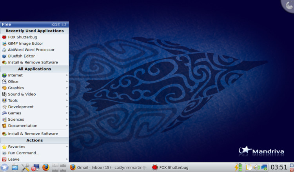The image size is (294, 172).
Task: Click the Mandriva star menu launcher
Action: tap(4, 167)
